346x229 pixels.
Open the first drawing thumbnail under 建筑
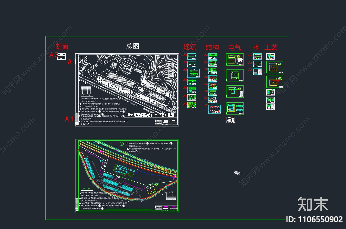point(192,56)
